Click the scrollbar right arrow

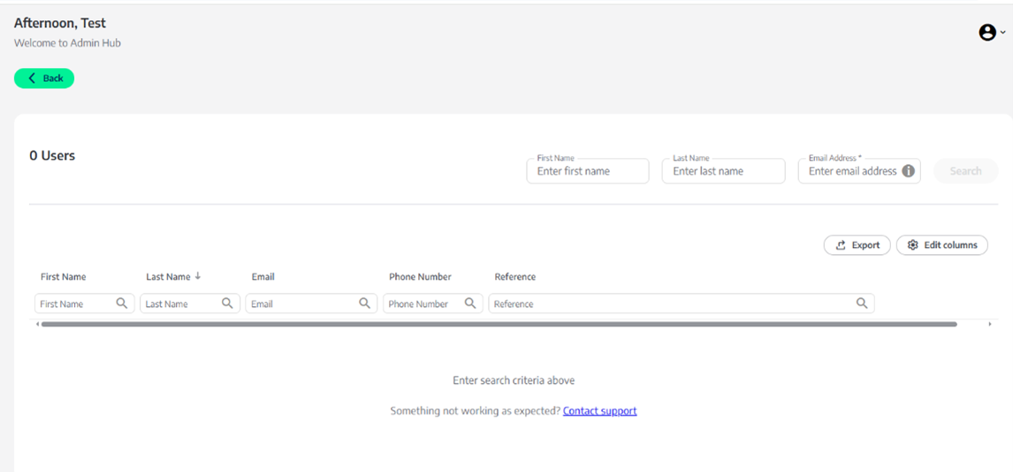point(990,325)
